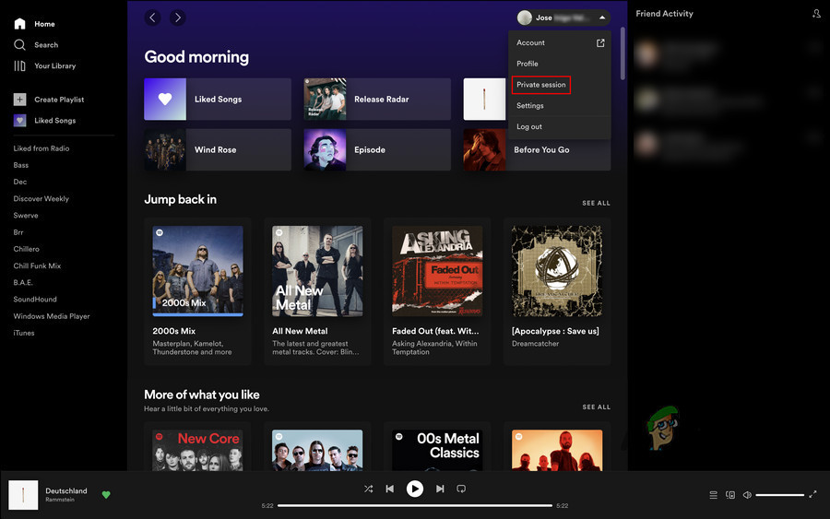Click SEE ALL for More of what you like

click(596, 407)
